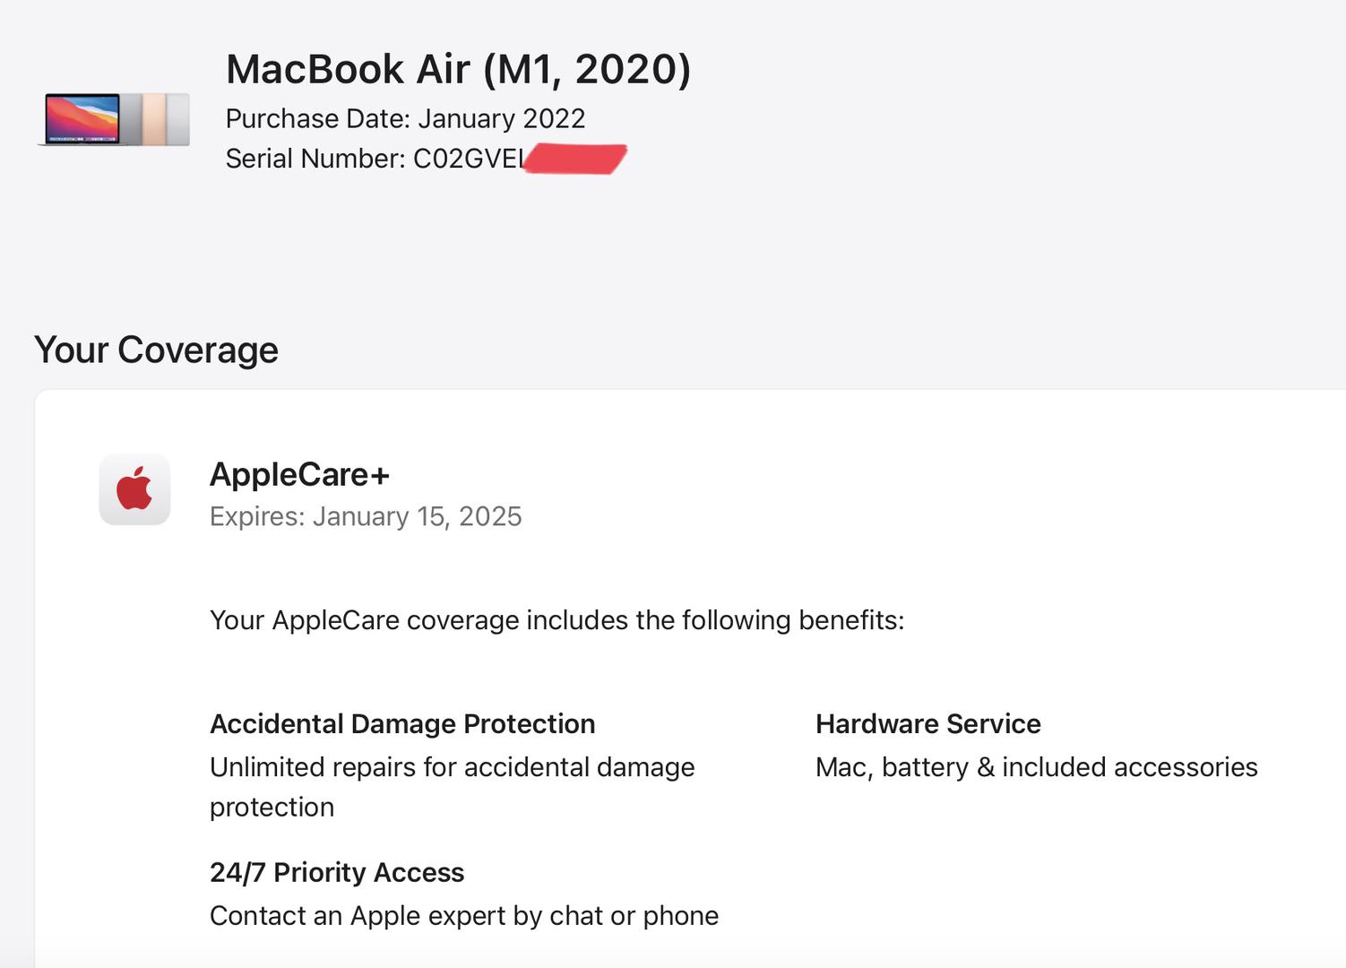Click the red scribble hiding the serial number

(575, 159)
